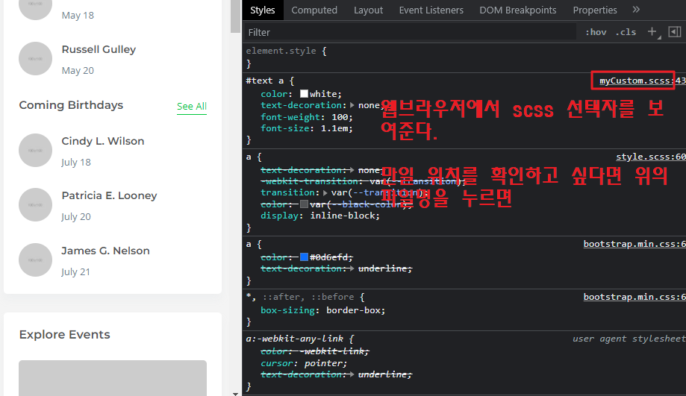Click Cindy L. Wilson's avatar thumbnail
The width and height of the screenshot is (686, 396).
tap(35, 151)
